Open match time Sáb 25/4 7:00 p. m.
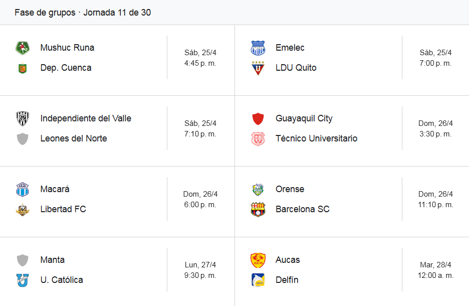Screen dimensions: 469x306 pos(435,58)
